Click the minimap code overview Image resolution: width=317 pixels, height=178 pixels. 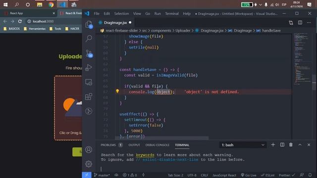(x=303, y=58)
